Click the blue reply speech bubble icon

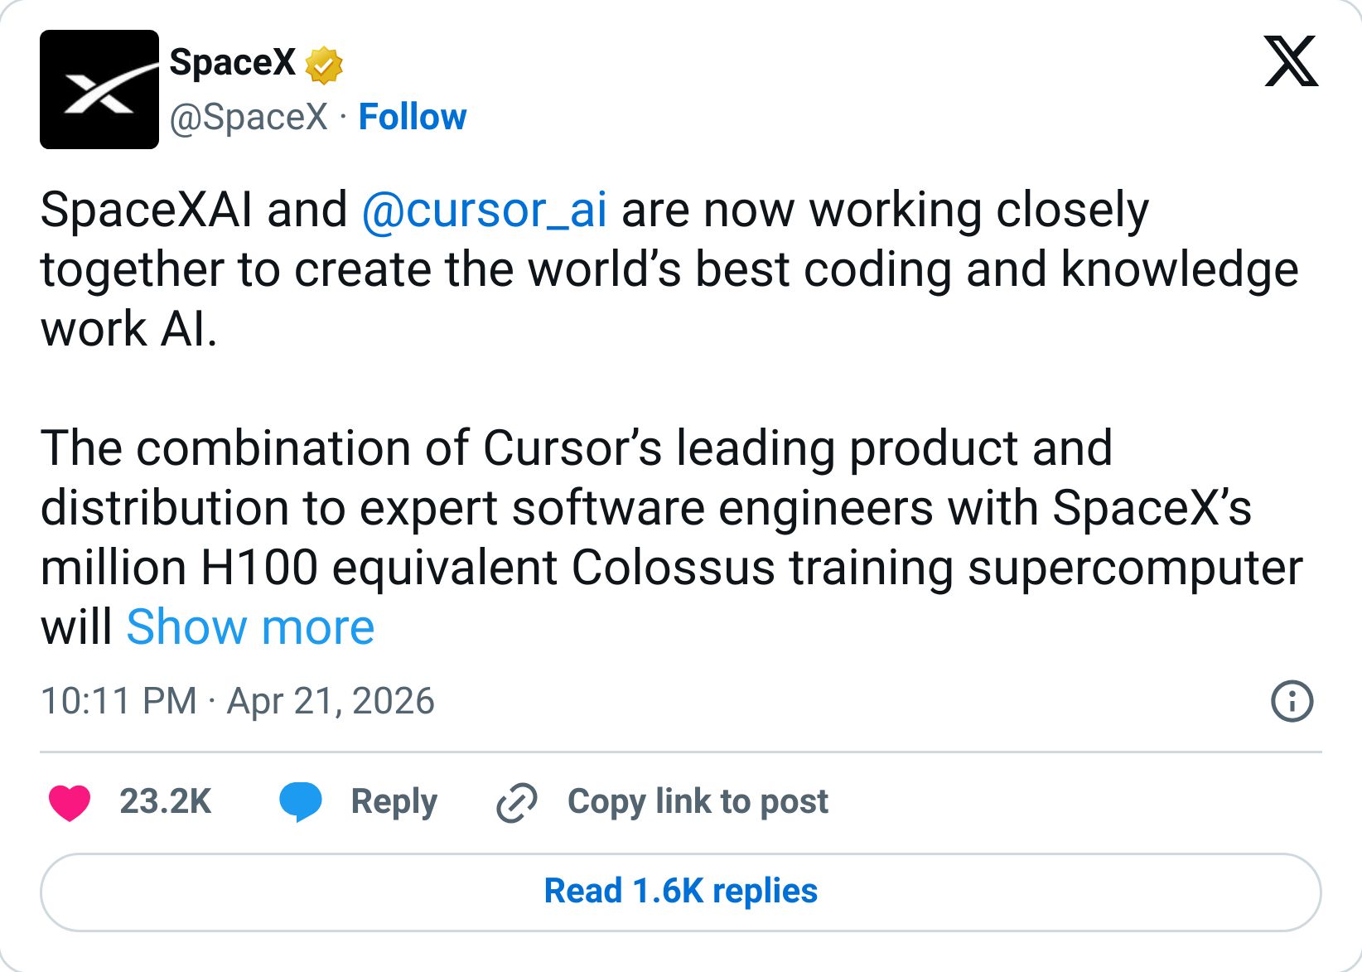[302, 800]
